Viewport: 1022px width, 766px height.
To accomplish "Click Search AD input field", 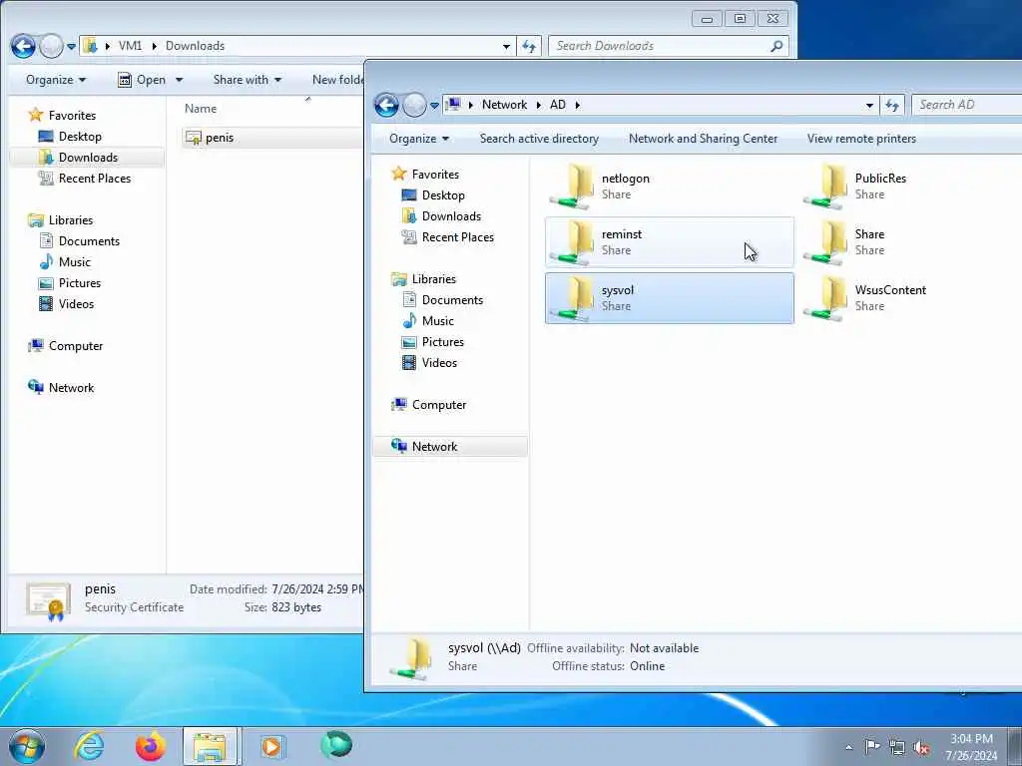I will click(967, 105).
